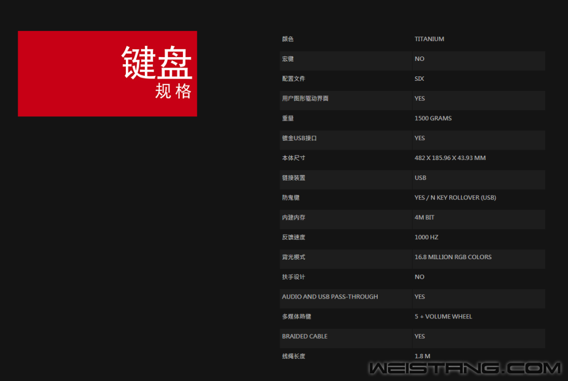Click the 1.8 M value
568x381 pixels.
pyautogui.click(x=422, y=357)
